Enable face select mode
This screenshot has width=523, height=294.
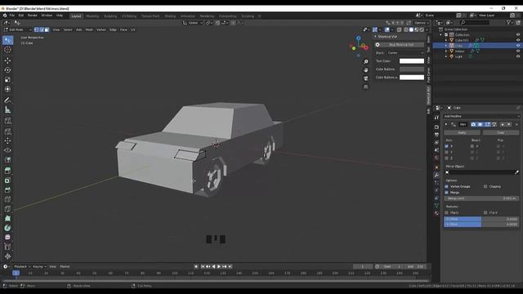click(47, 29)
